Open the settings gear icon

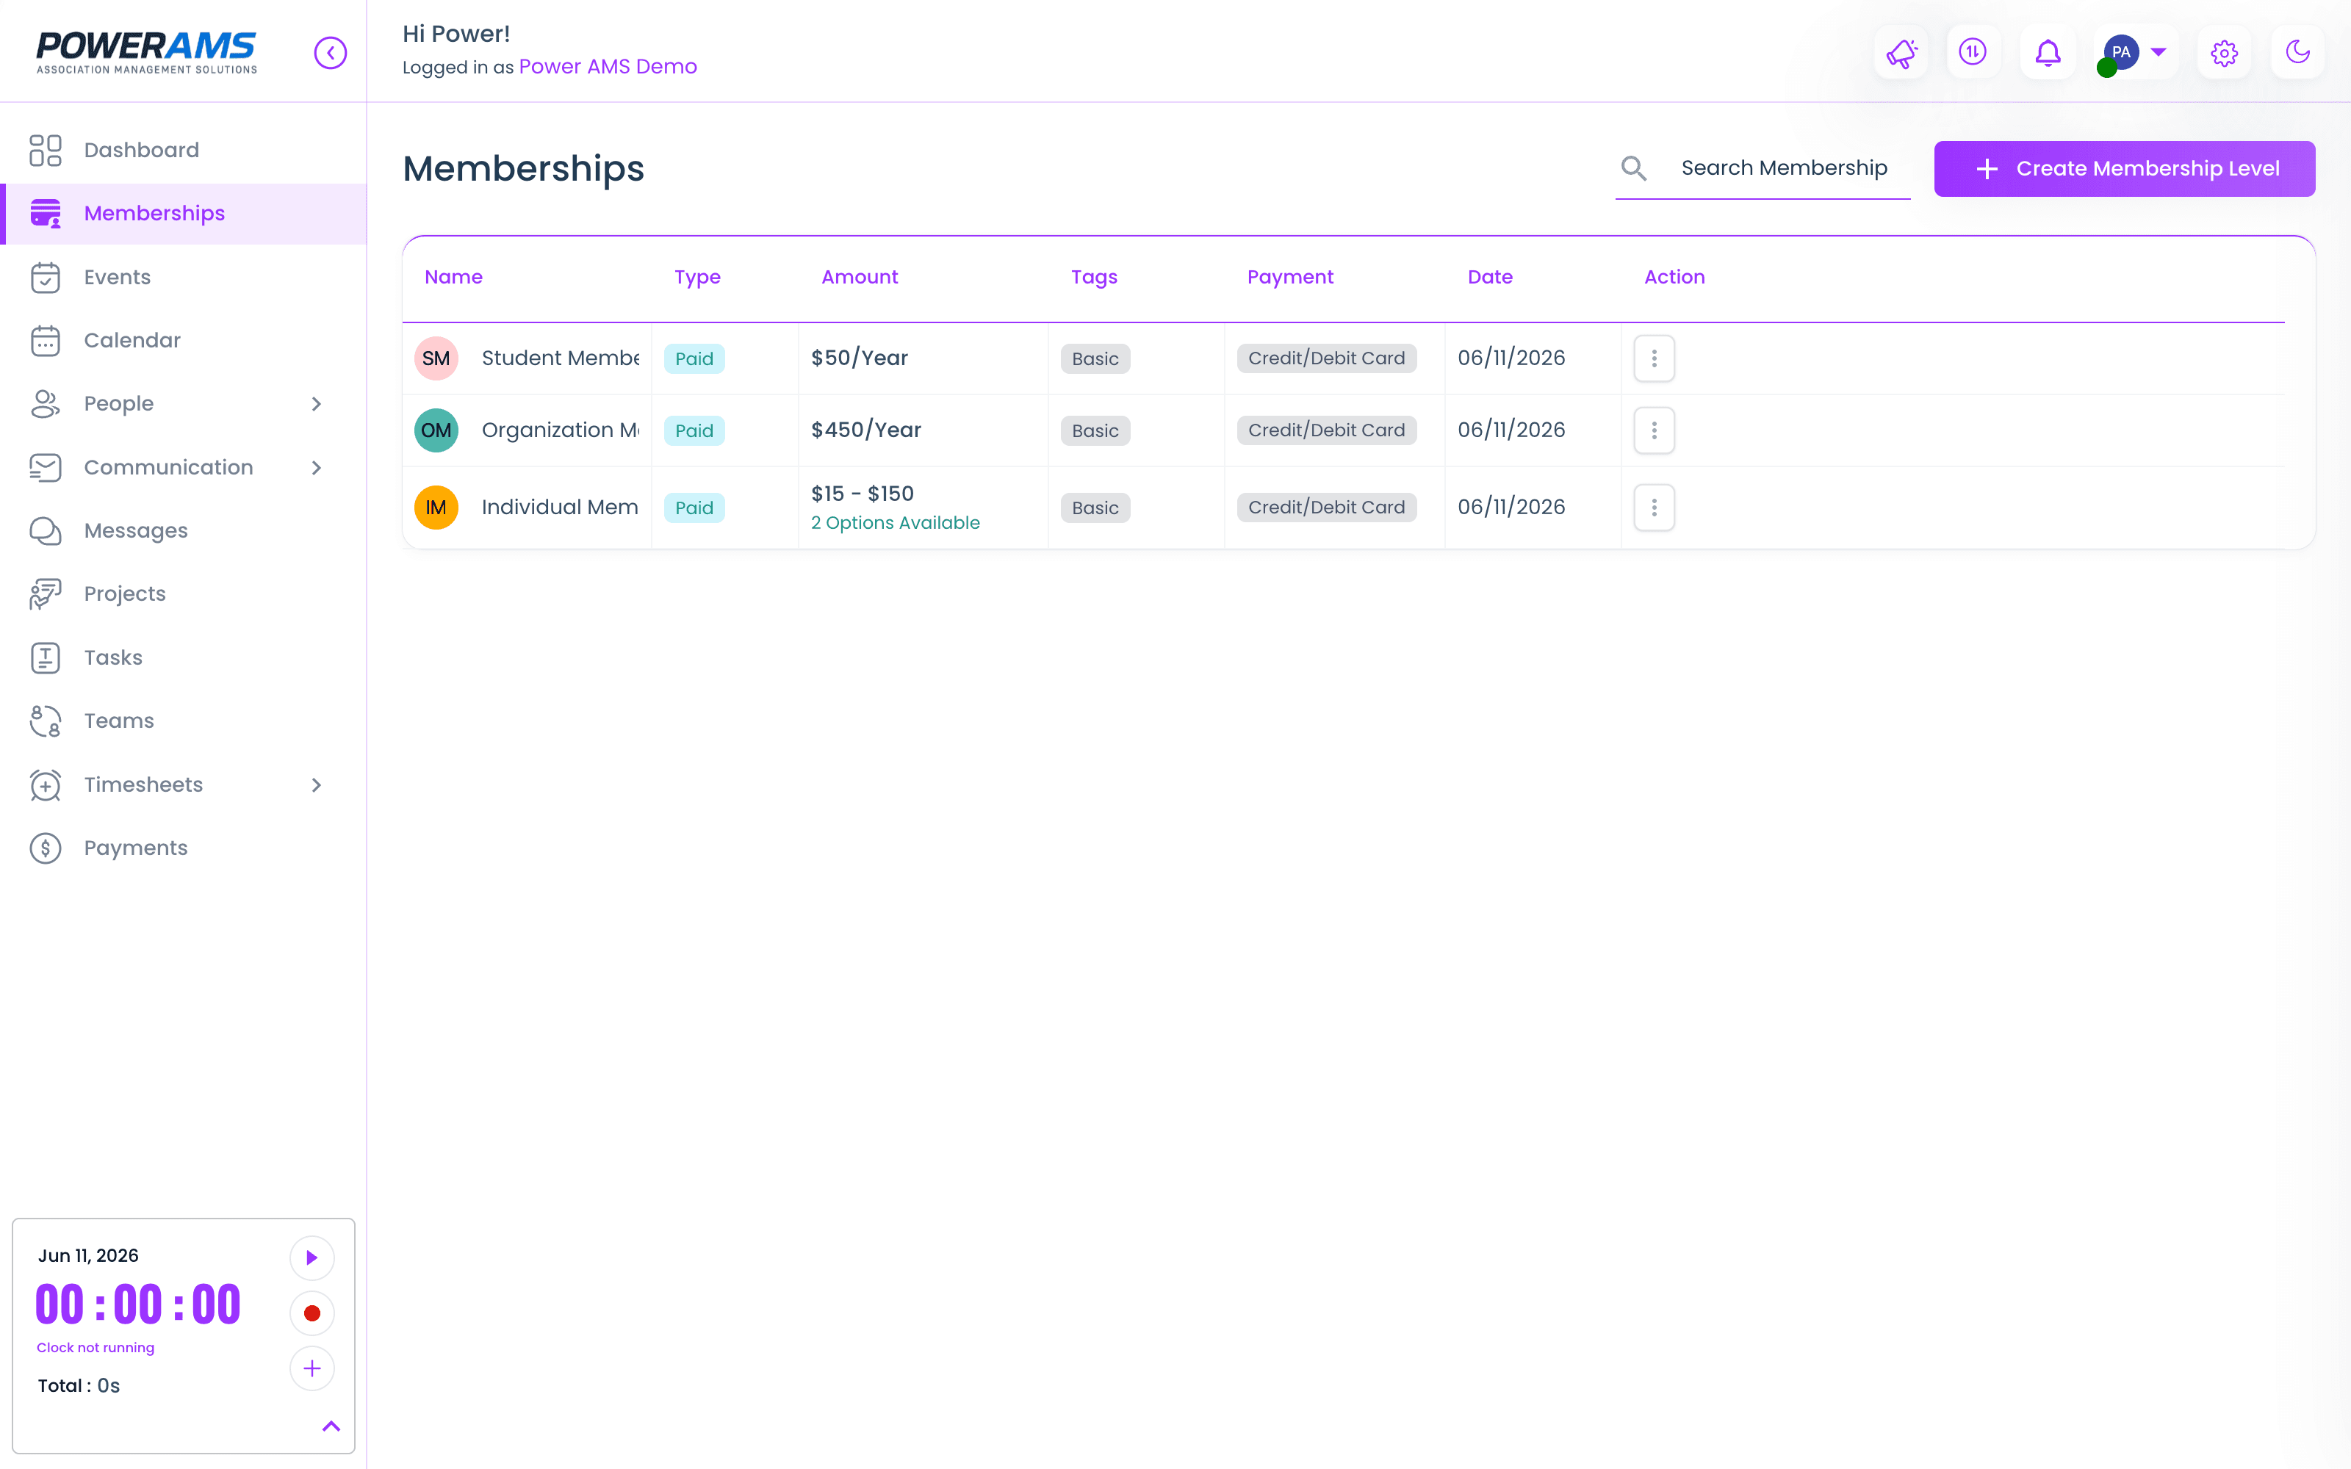[x=2224, y=52]
